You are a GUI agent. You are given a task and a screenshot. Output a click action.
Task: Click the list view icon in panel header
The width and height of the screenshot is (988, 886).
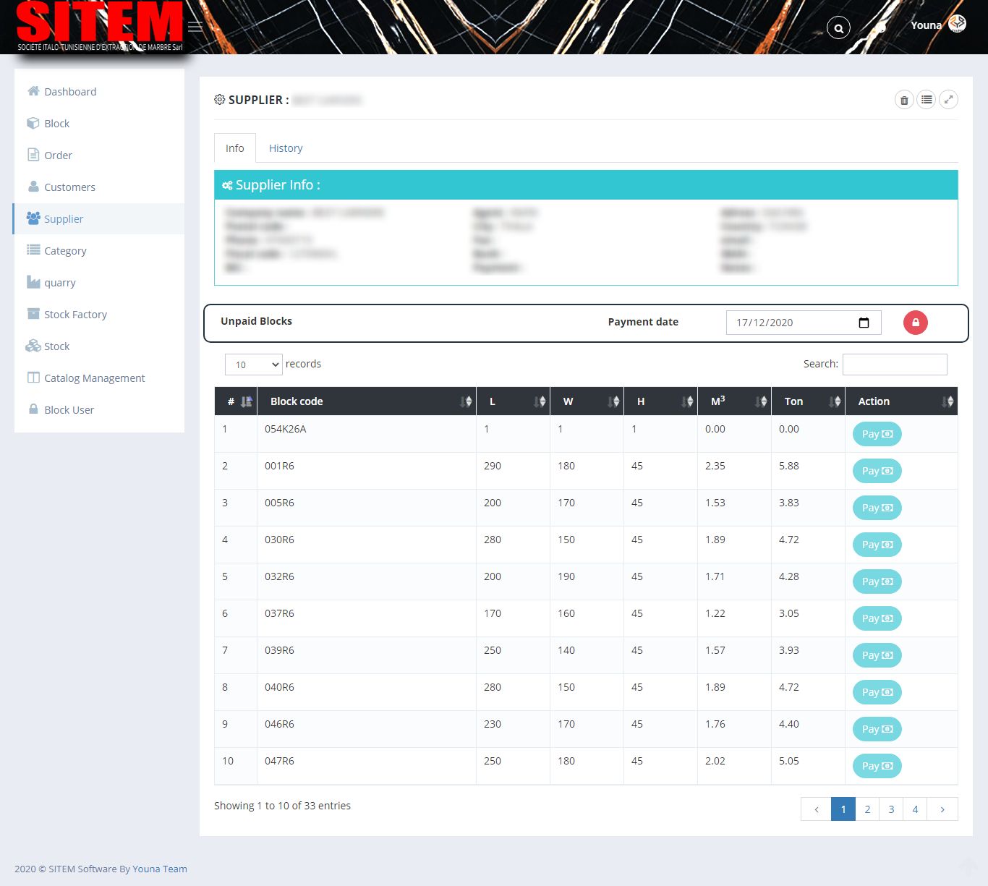[927, 100]
